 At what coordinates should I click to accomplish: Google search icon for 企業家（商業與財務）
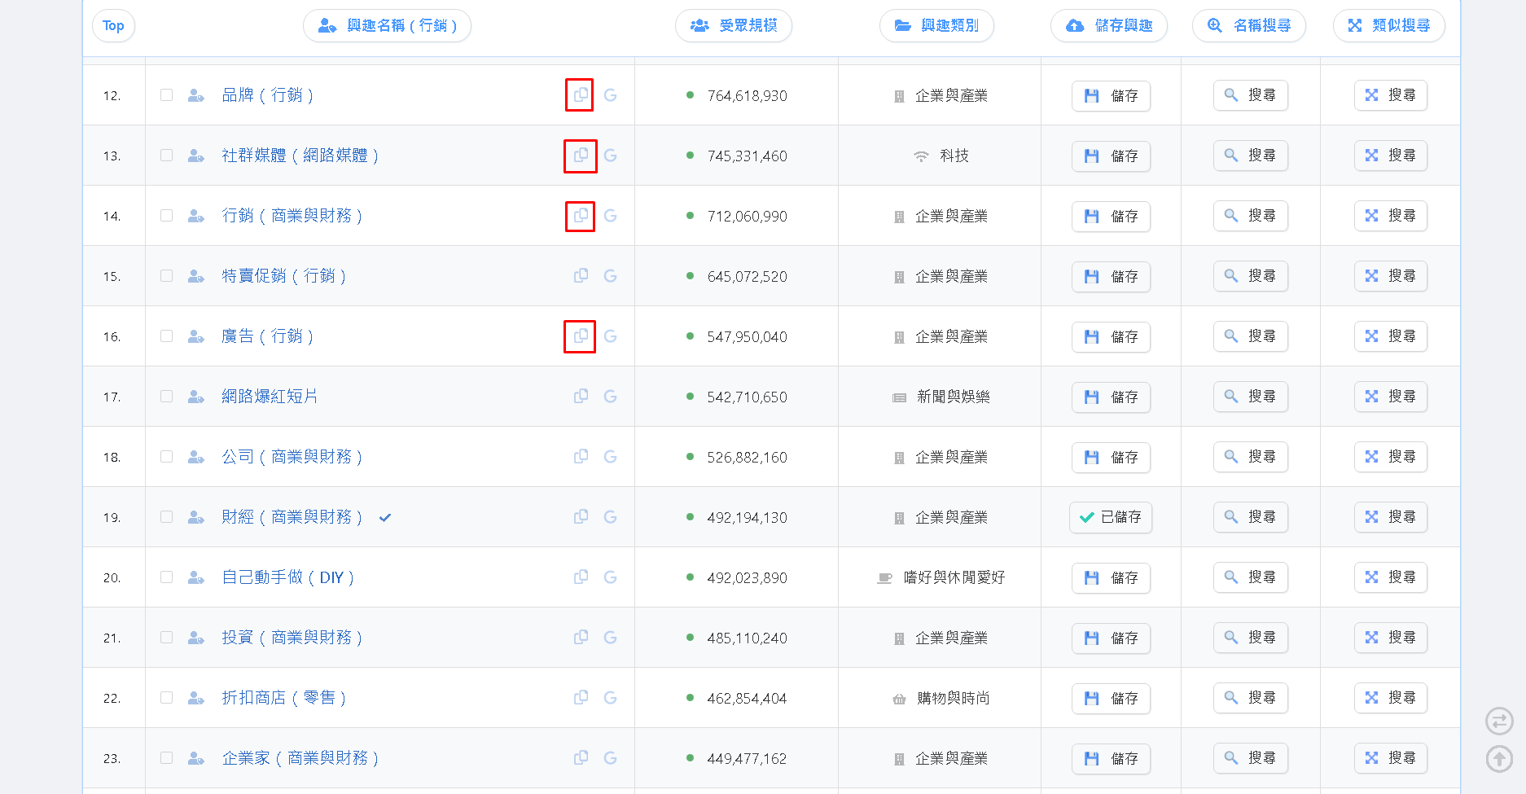click(x=610, y=758)
